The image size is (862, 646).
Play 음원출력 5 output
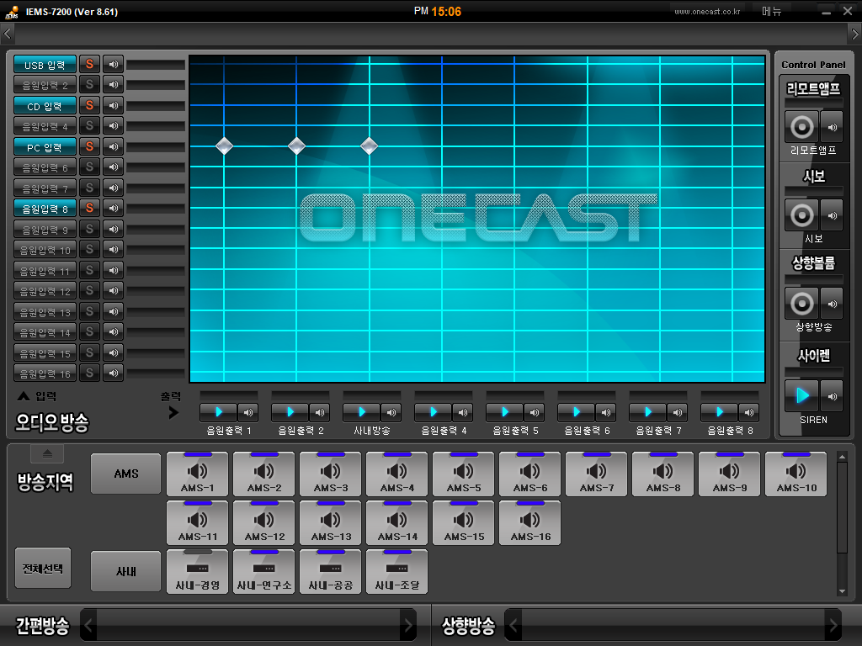(504, 412)
